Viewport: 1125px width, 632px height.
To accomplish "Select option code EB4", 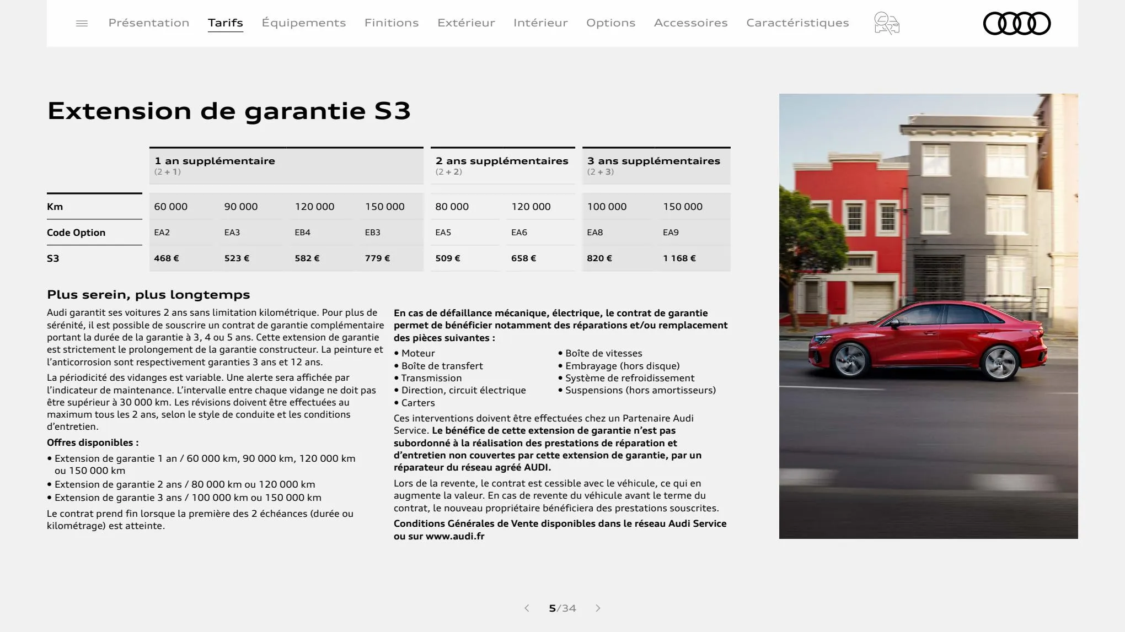I will pos(303,233).
